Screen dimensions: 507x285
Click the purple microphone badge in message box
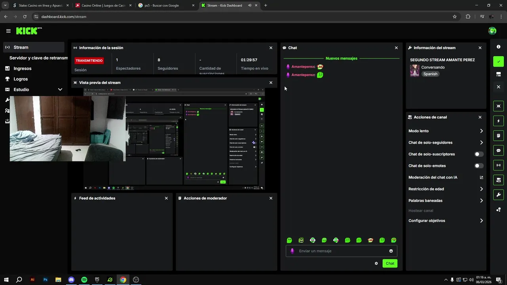292,251
